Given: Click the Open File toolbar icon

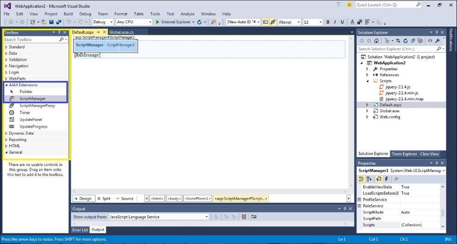Looking at the screenshot, I should 44,22.
